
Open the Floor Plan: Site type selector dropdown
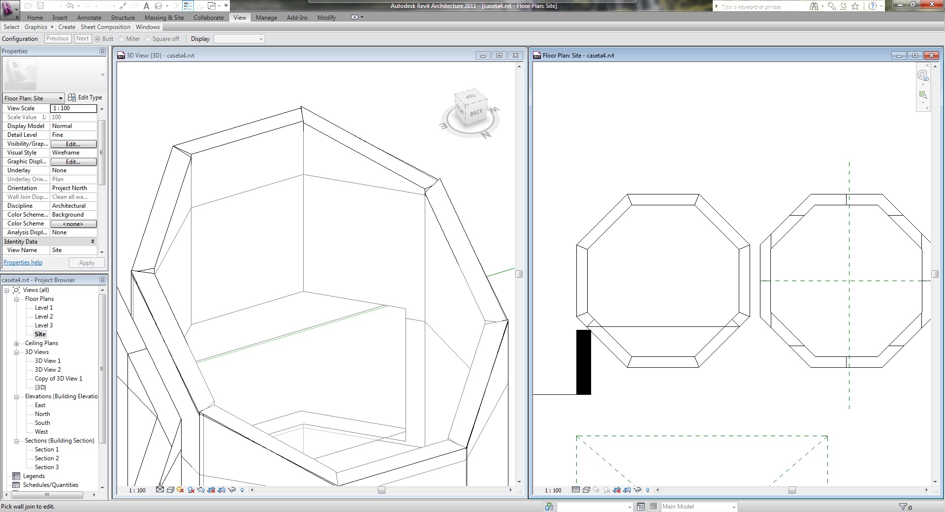point(33,98)
